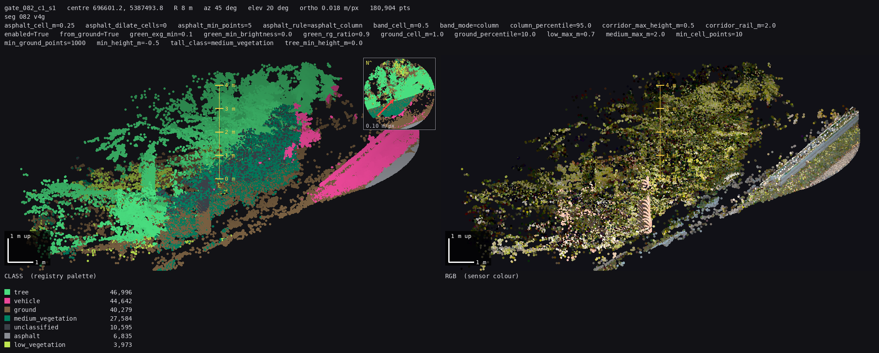Select the RGB (sensor colour) label
Viewport: 879px width, 353px height.
tap(482, 276)
